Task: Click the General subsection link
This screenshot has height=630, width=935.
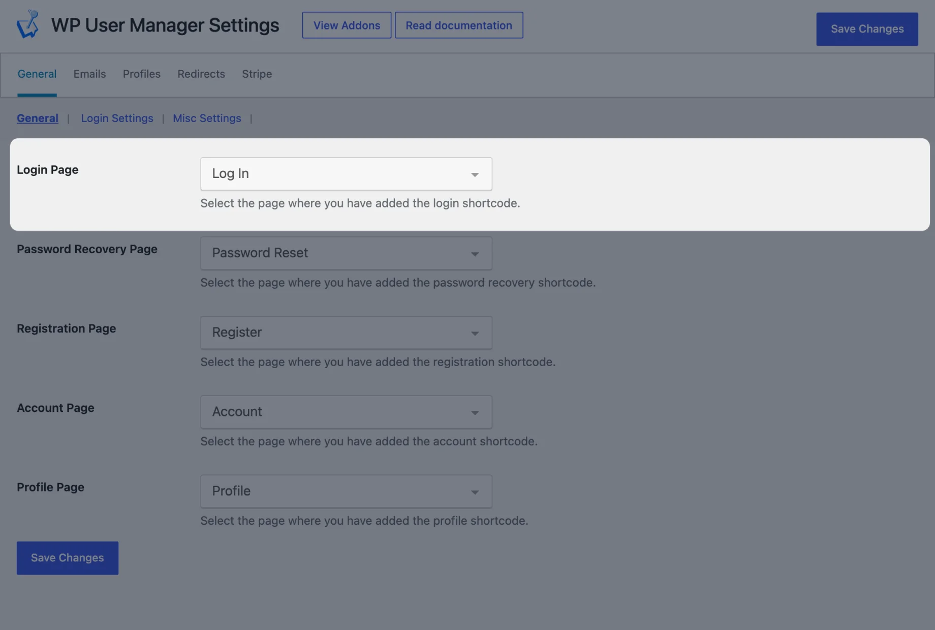Action: (38, 118)
